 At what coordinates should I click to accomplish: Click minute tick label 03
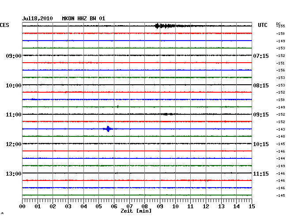[68, 207]
